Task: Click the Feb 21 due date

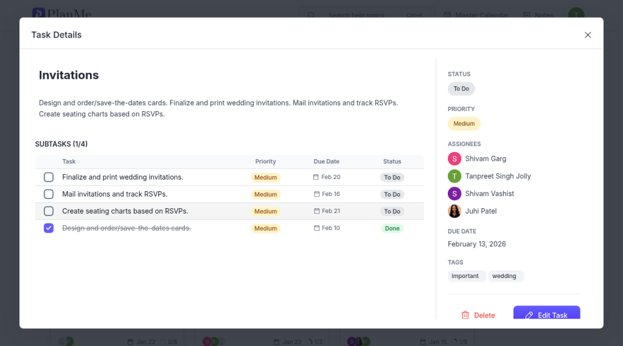Action: click(x=330, y=211)
